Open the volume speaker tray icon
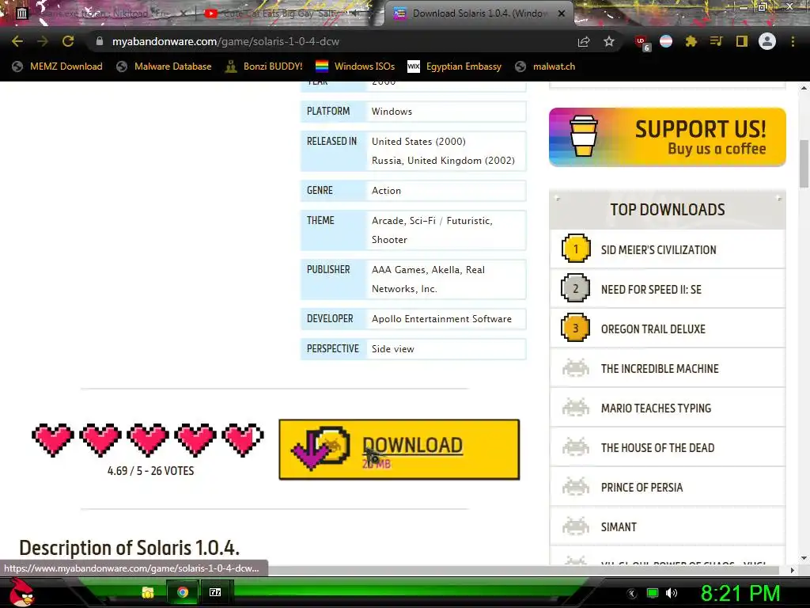 pyautogui.click(x=671, y=593)
